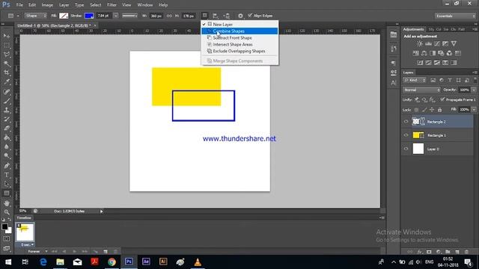The width and height of the screenshot is (479, 269).
Task: Select the Eyedropper tool
Action: click(x=7, y=81)
